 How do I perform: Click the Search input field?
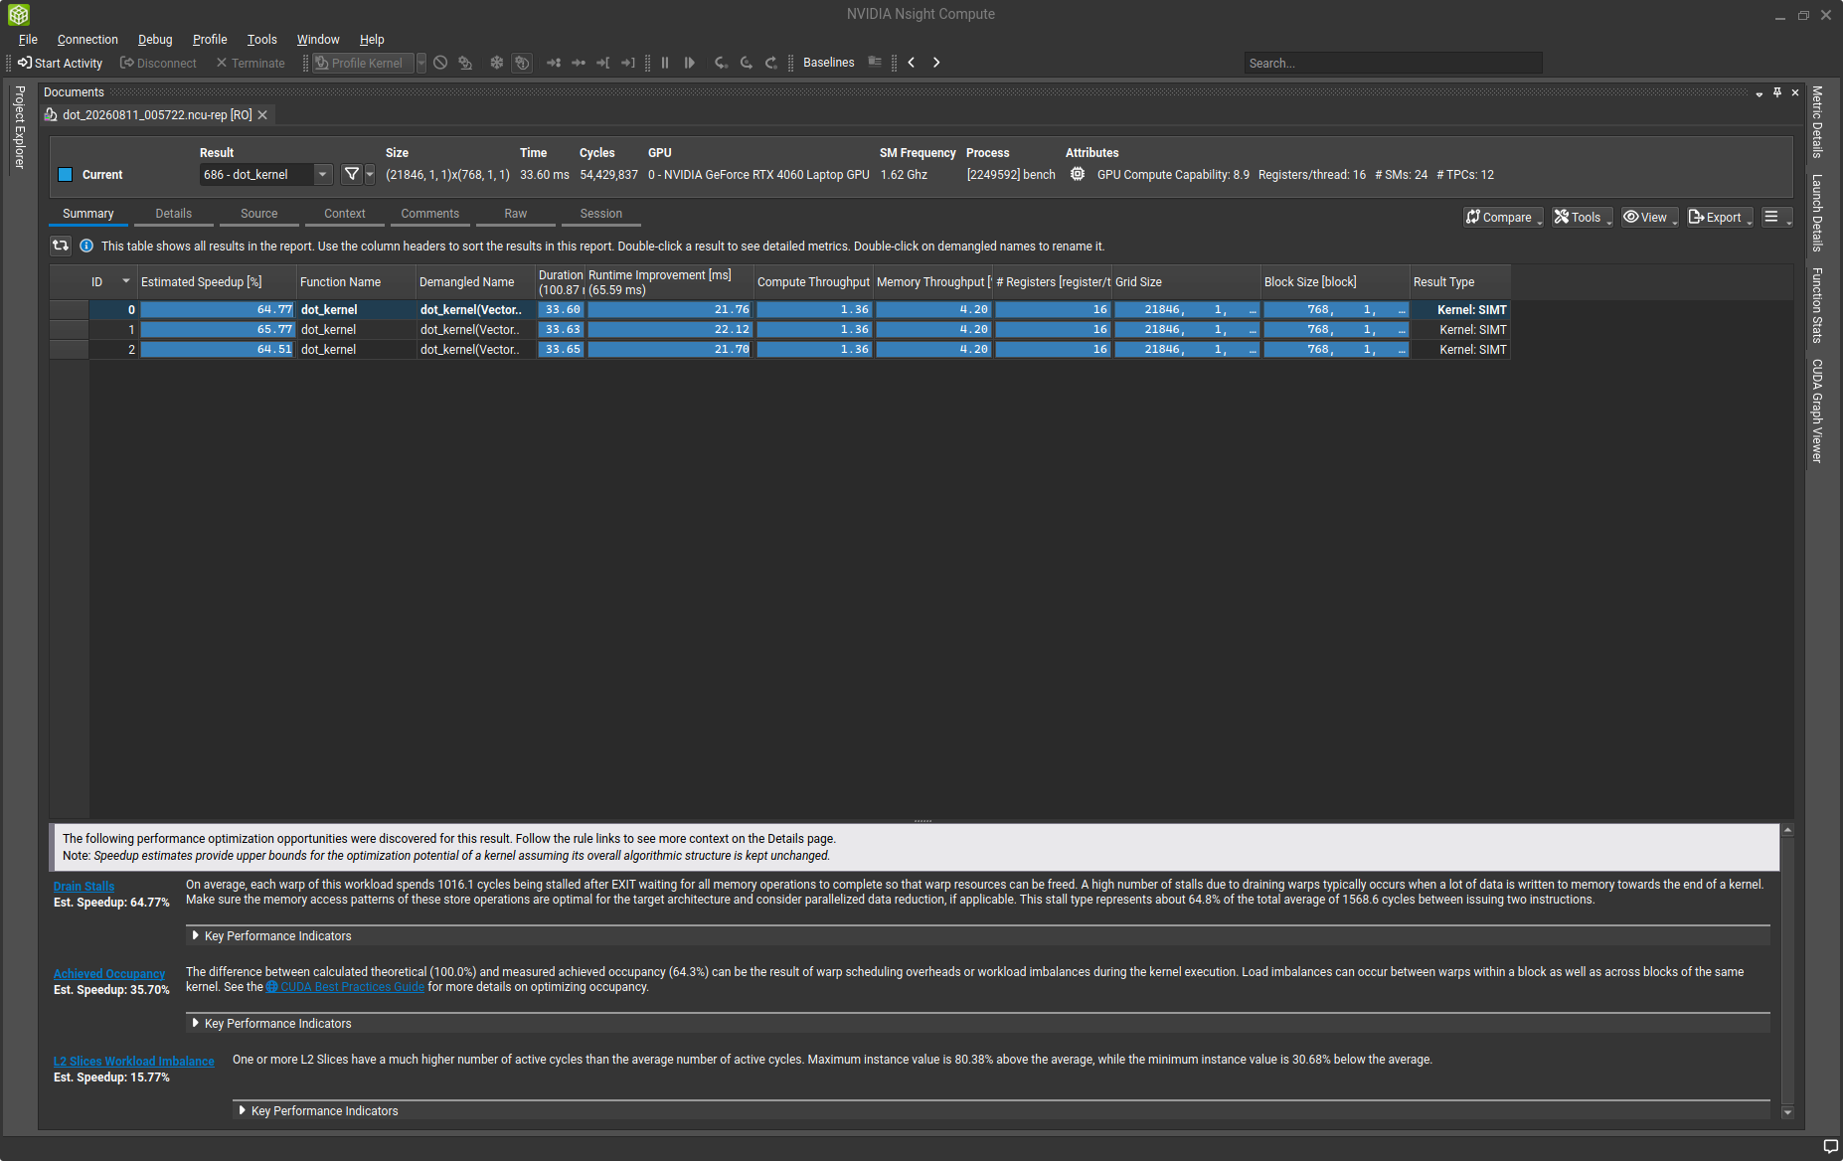(x=1393, y=63)
